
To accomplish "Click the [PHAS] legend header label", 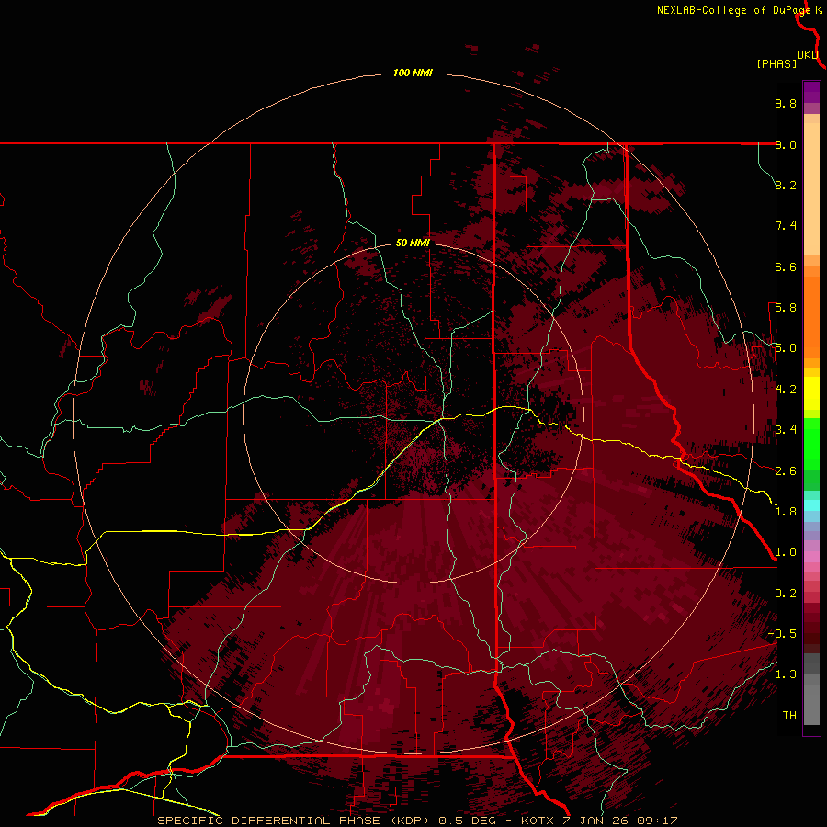I will tap(776, 63).
